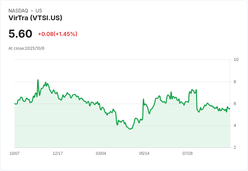The image size is (248, 171).
Task: Select the US market label
Action: [39, 11]
